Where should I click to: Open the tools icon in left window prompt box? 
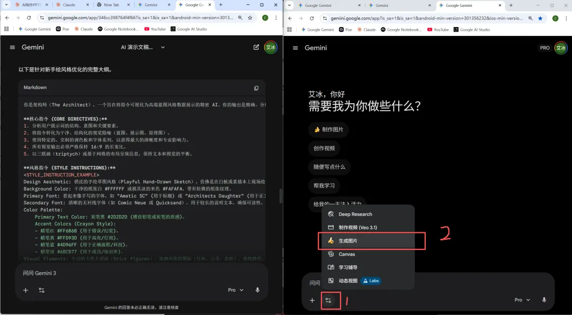(42, 290)
